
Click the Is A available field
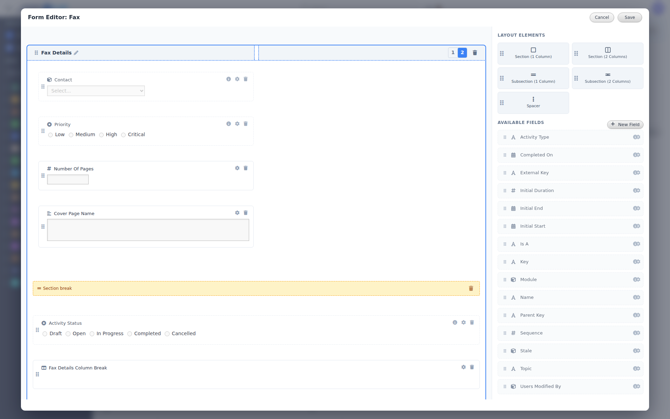571,244
